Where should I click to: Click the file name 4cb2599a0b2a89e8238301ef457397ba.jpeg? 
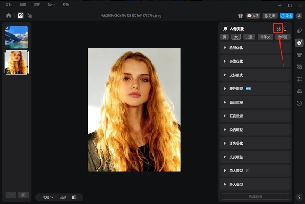131,16
